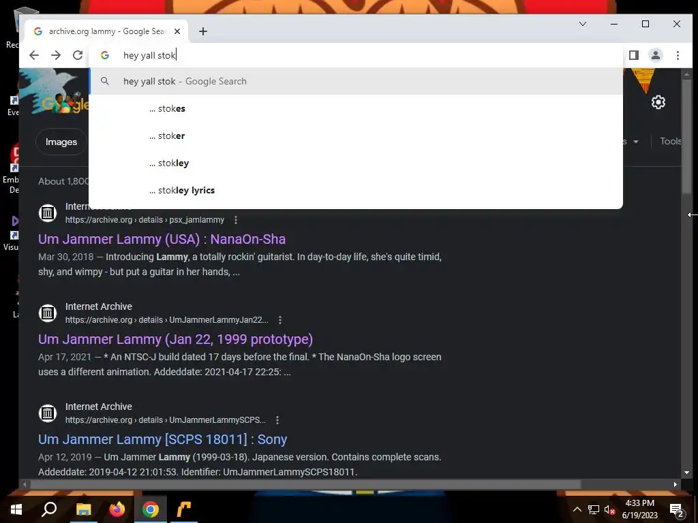Open Google quick settings gear
Viewport: 698px width, 523px height.
tap(658, 102)
